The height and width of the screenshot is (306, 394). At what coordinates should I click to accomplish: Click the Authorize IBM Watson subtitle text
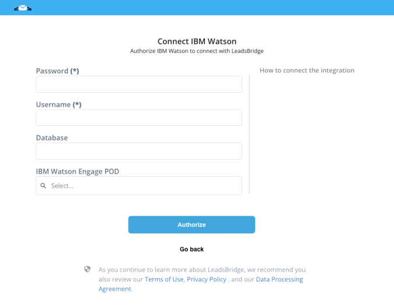point(197,51)
